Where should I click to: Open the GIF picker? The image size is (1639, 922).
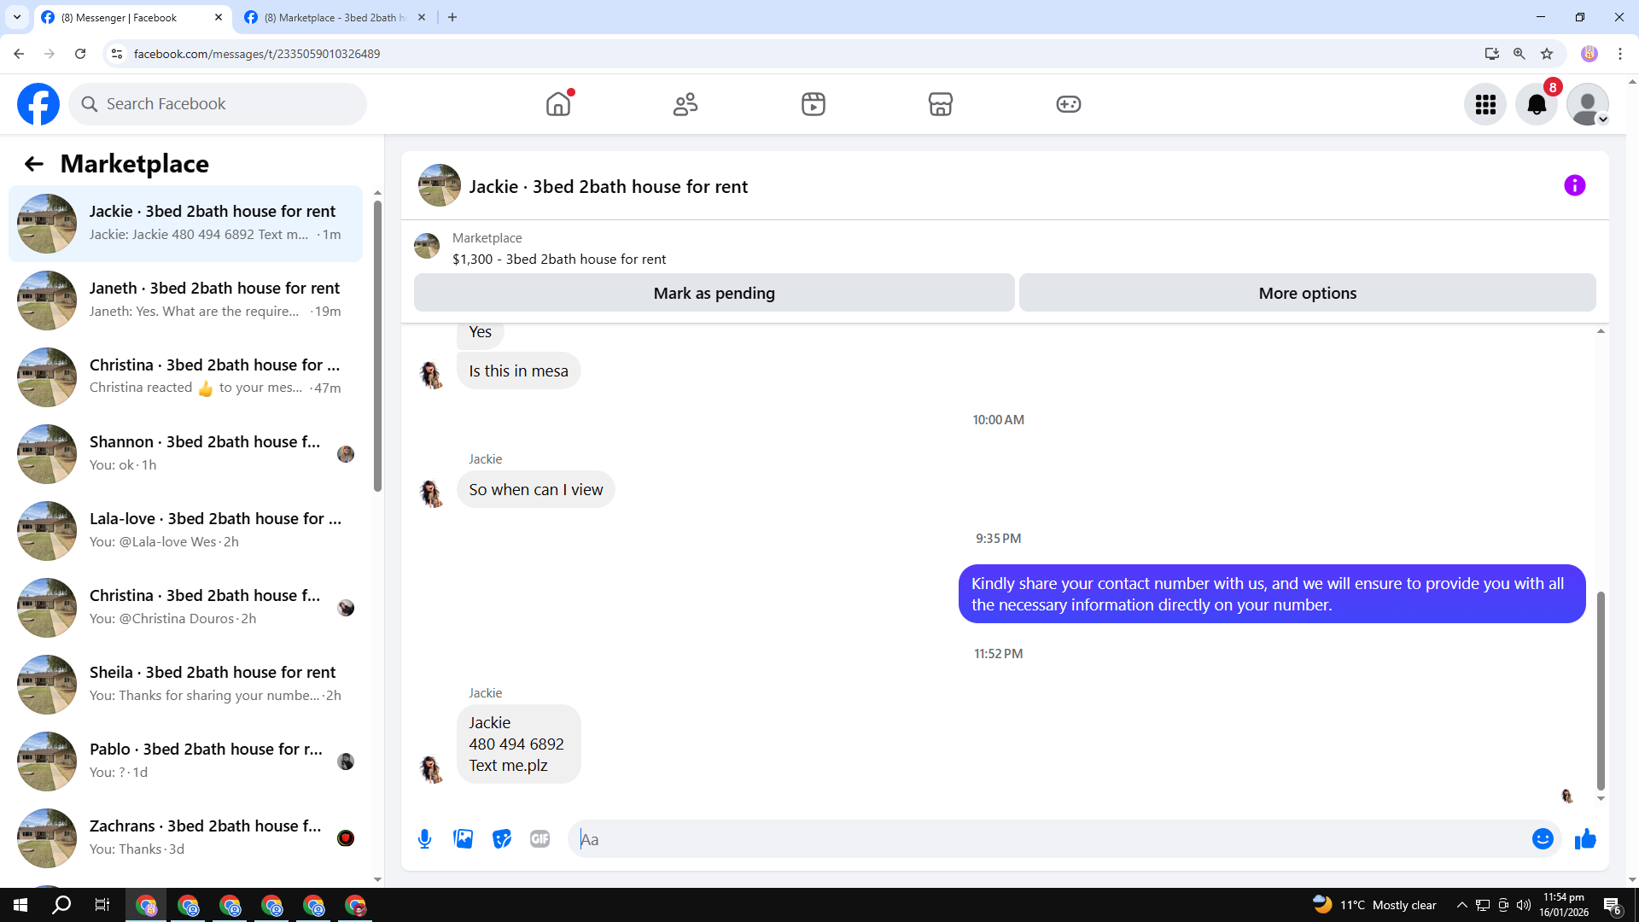[x=540, y=839]
